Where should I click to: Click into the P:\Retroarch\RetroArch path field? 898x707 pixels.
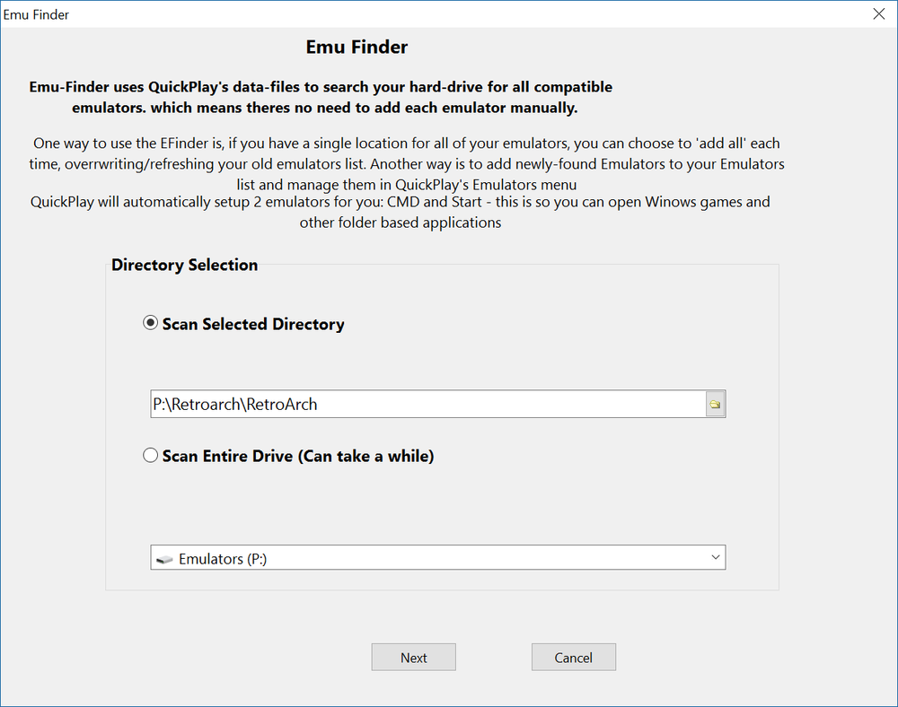click(235, 405)
